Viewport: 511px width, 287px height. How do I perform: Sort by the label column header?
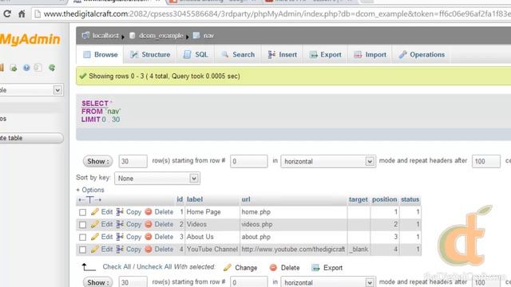195,199
